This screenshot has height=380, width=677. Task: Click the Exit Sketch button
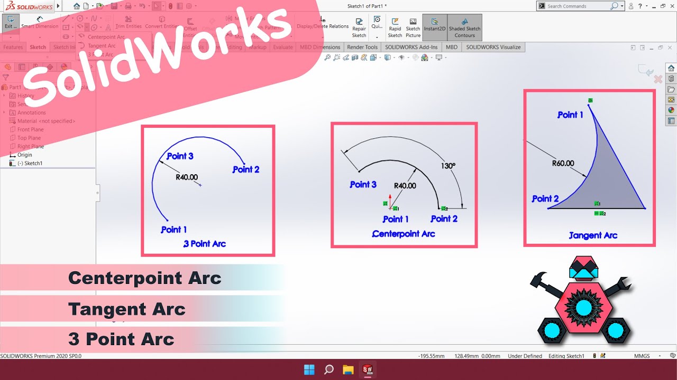tap(11, 23)
